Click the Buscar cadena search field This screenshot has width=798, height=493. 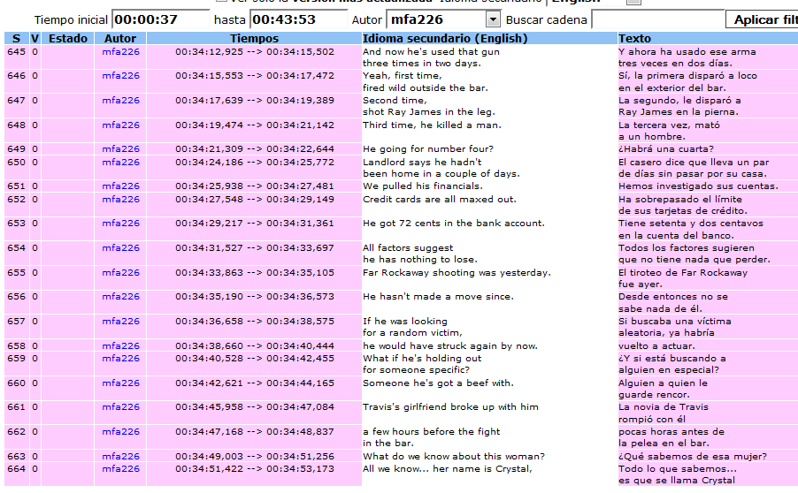656,19
